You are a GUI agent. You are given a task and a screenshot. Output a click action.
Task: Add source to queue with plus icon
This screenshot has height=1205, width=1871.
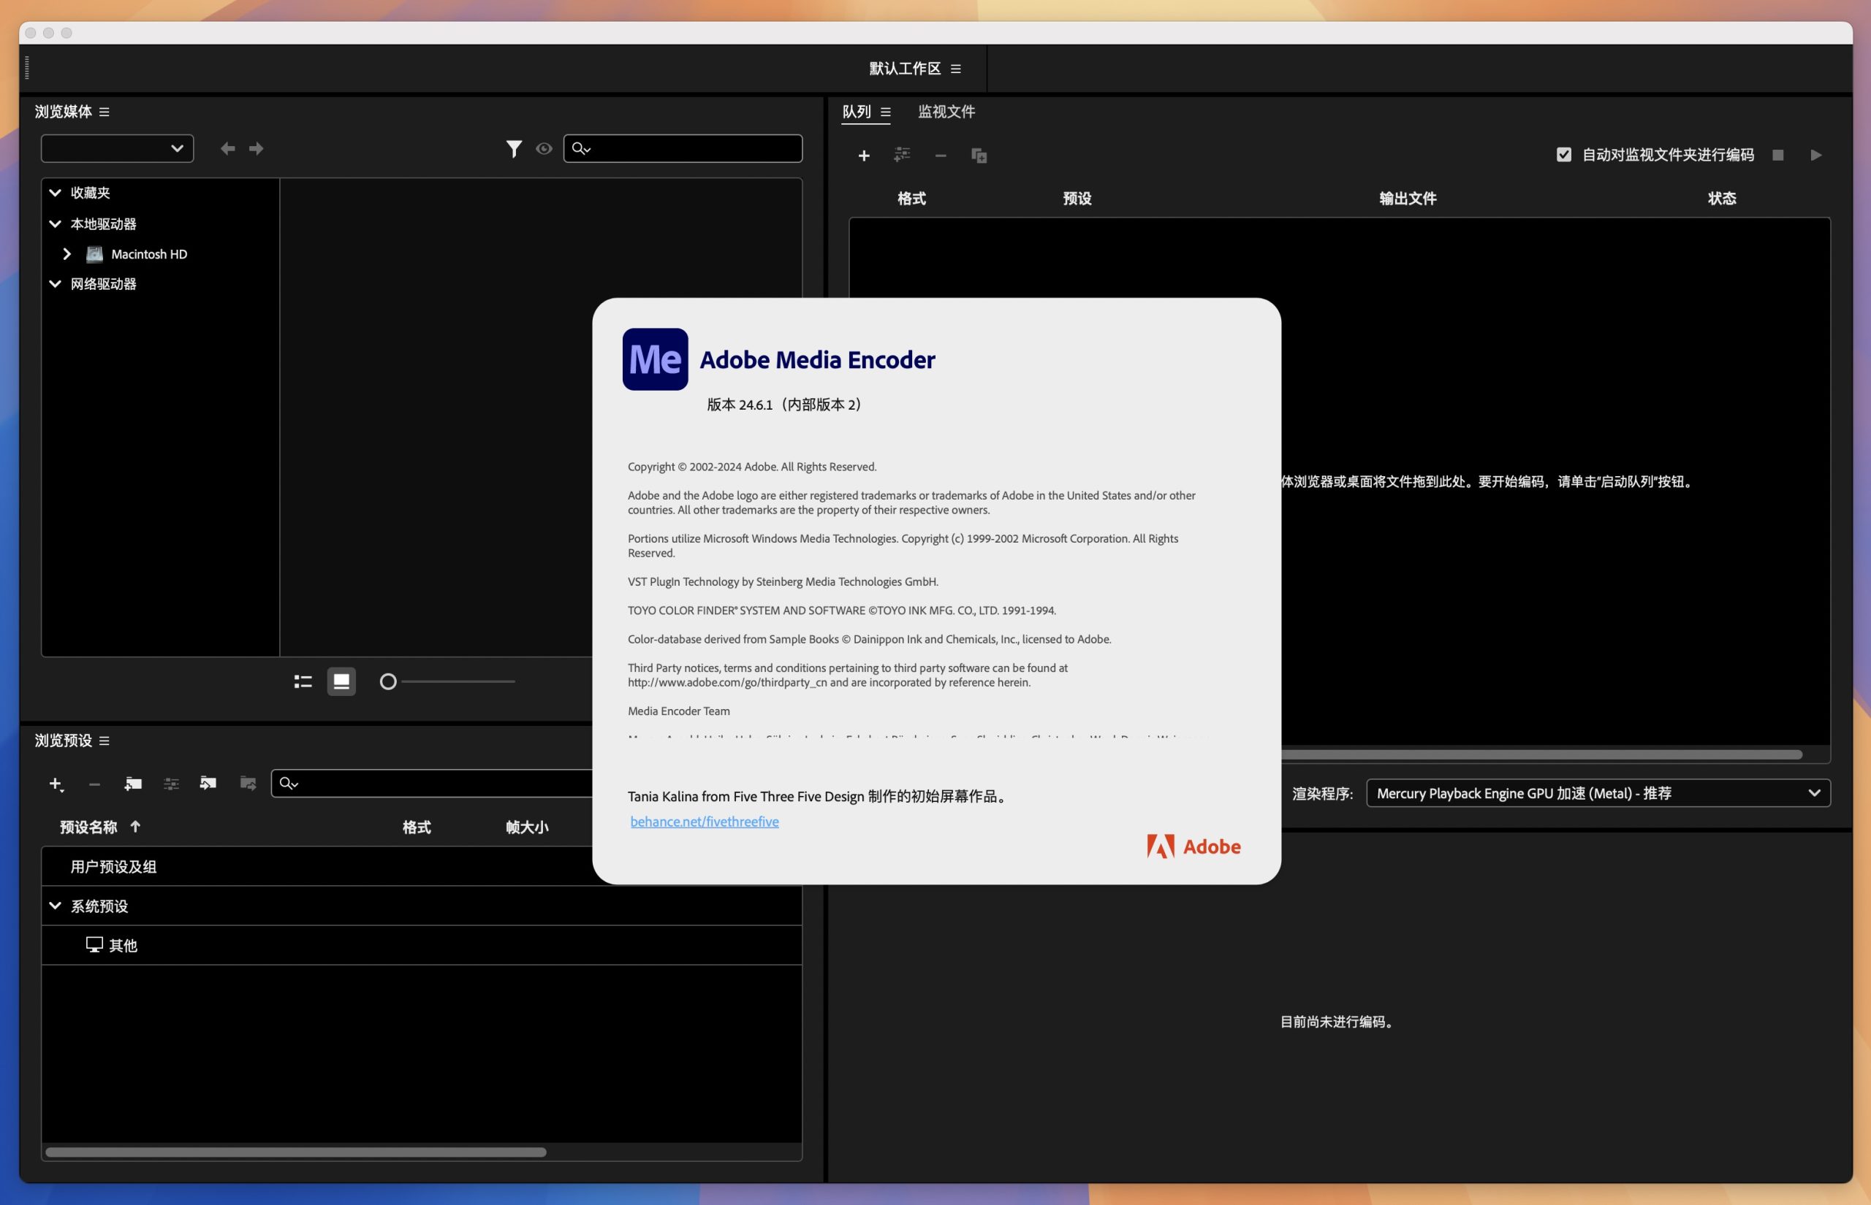pyautogui.click(x=863, y=156)
